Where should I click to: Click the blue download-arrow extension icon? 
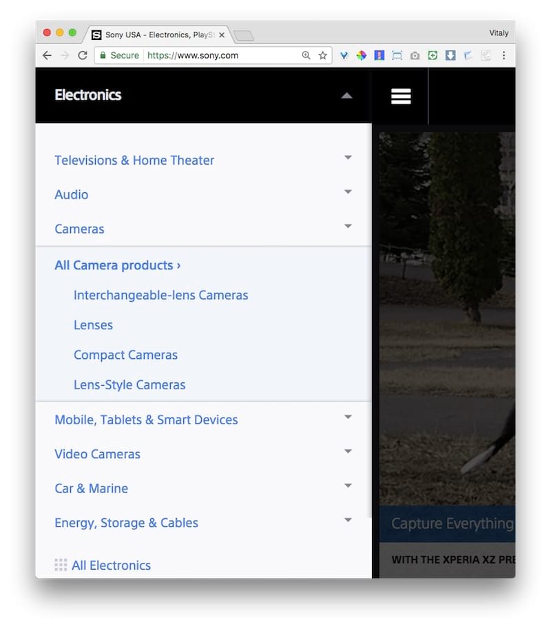450,55
